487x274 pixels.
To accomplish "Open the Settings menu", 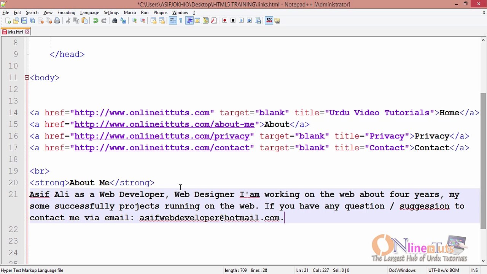I will pos(111,13).
